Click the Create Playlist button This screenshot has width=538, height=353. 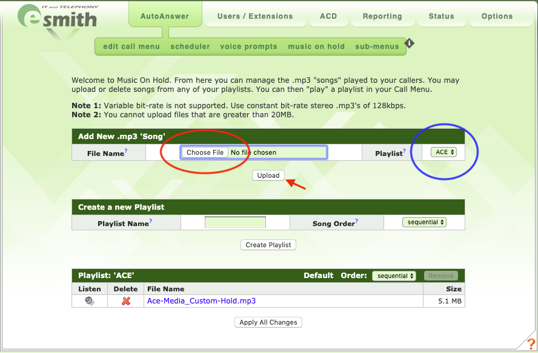click(268, 245)
